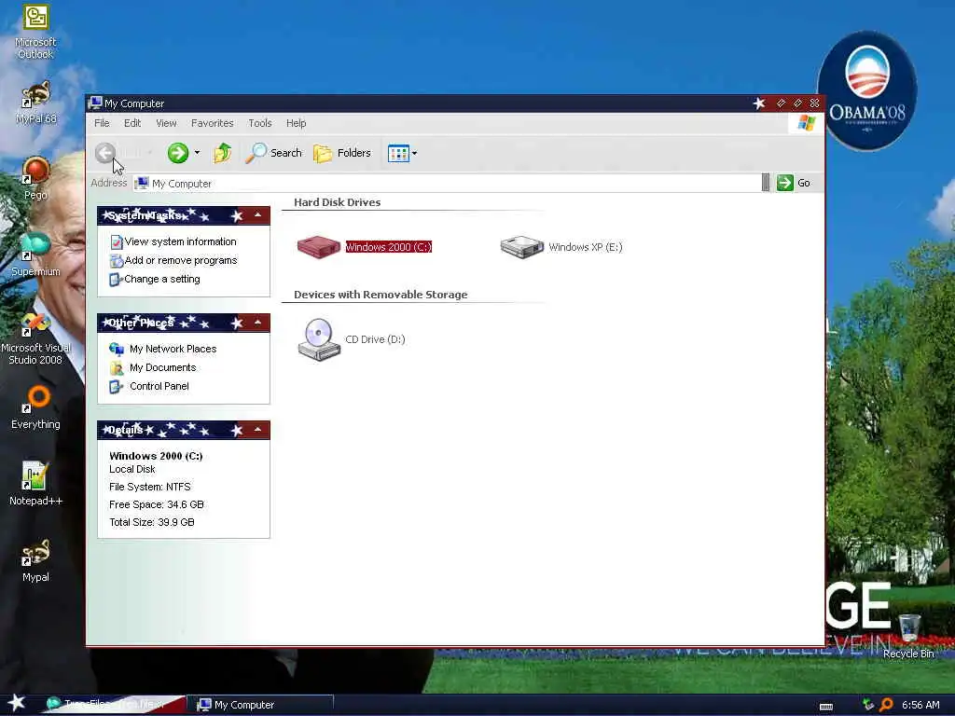Open the Forward history dropdown arrow
Image resolution: width=955 pixels, height=716 pixels.
coord(197,153)
